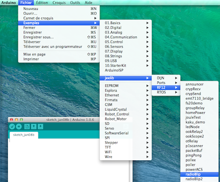
Task: Open the radioBlip RF12 example
Action: (199, 174)
